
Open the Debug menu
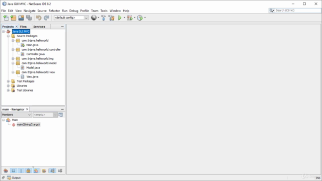(74, 11)
